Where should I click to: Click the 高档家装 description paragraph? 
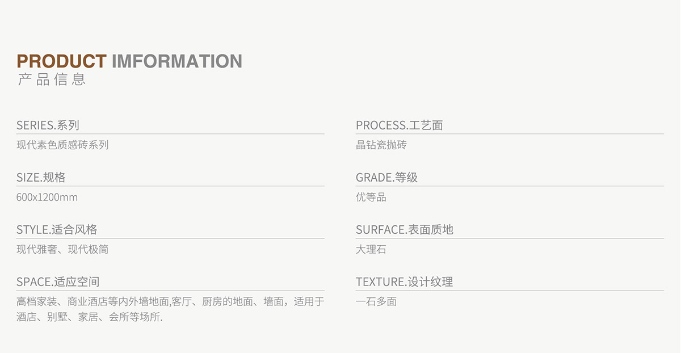(170, 302)
